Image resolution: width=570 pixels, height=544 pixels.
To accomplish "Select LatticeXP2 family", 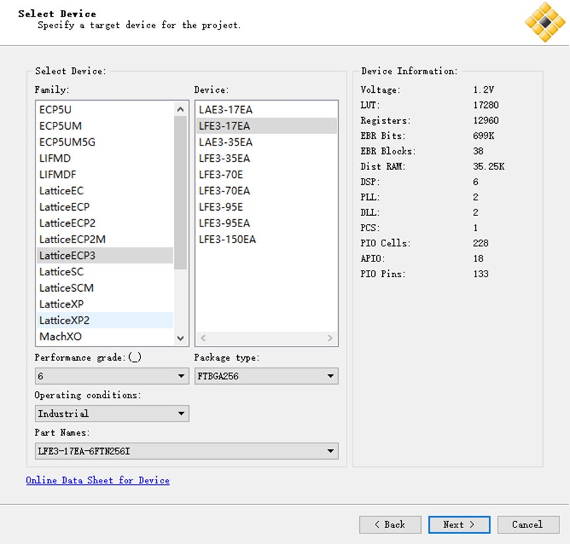I will pyautogui.click(x=105, y=320).
